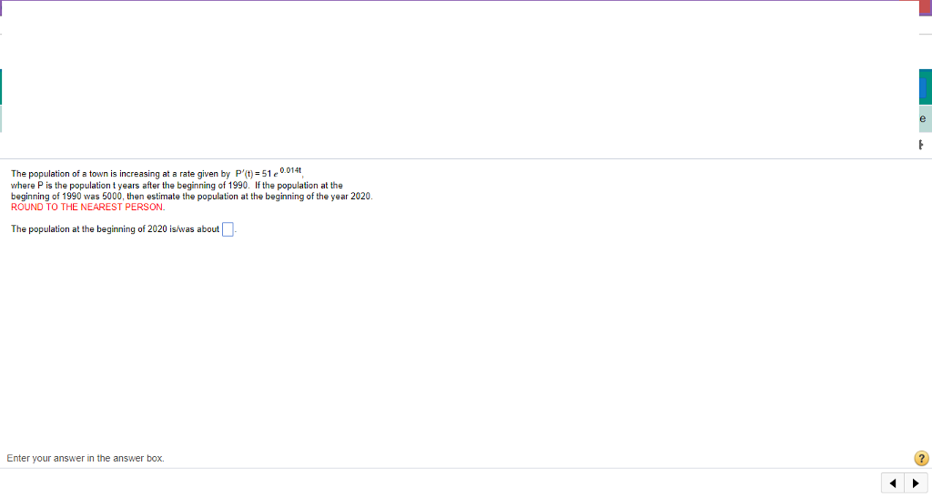Click the answer box after 'is/was about'

click(228, 229)
